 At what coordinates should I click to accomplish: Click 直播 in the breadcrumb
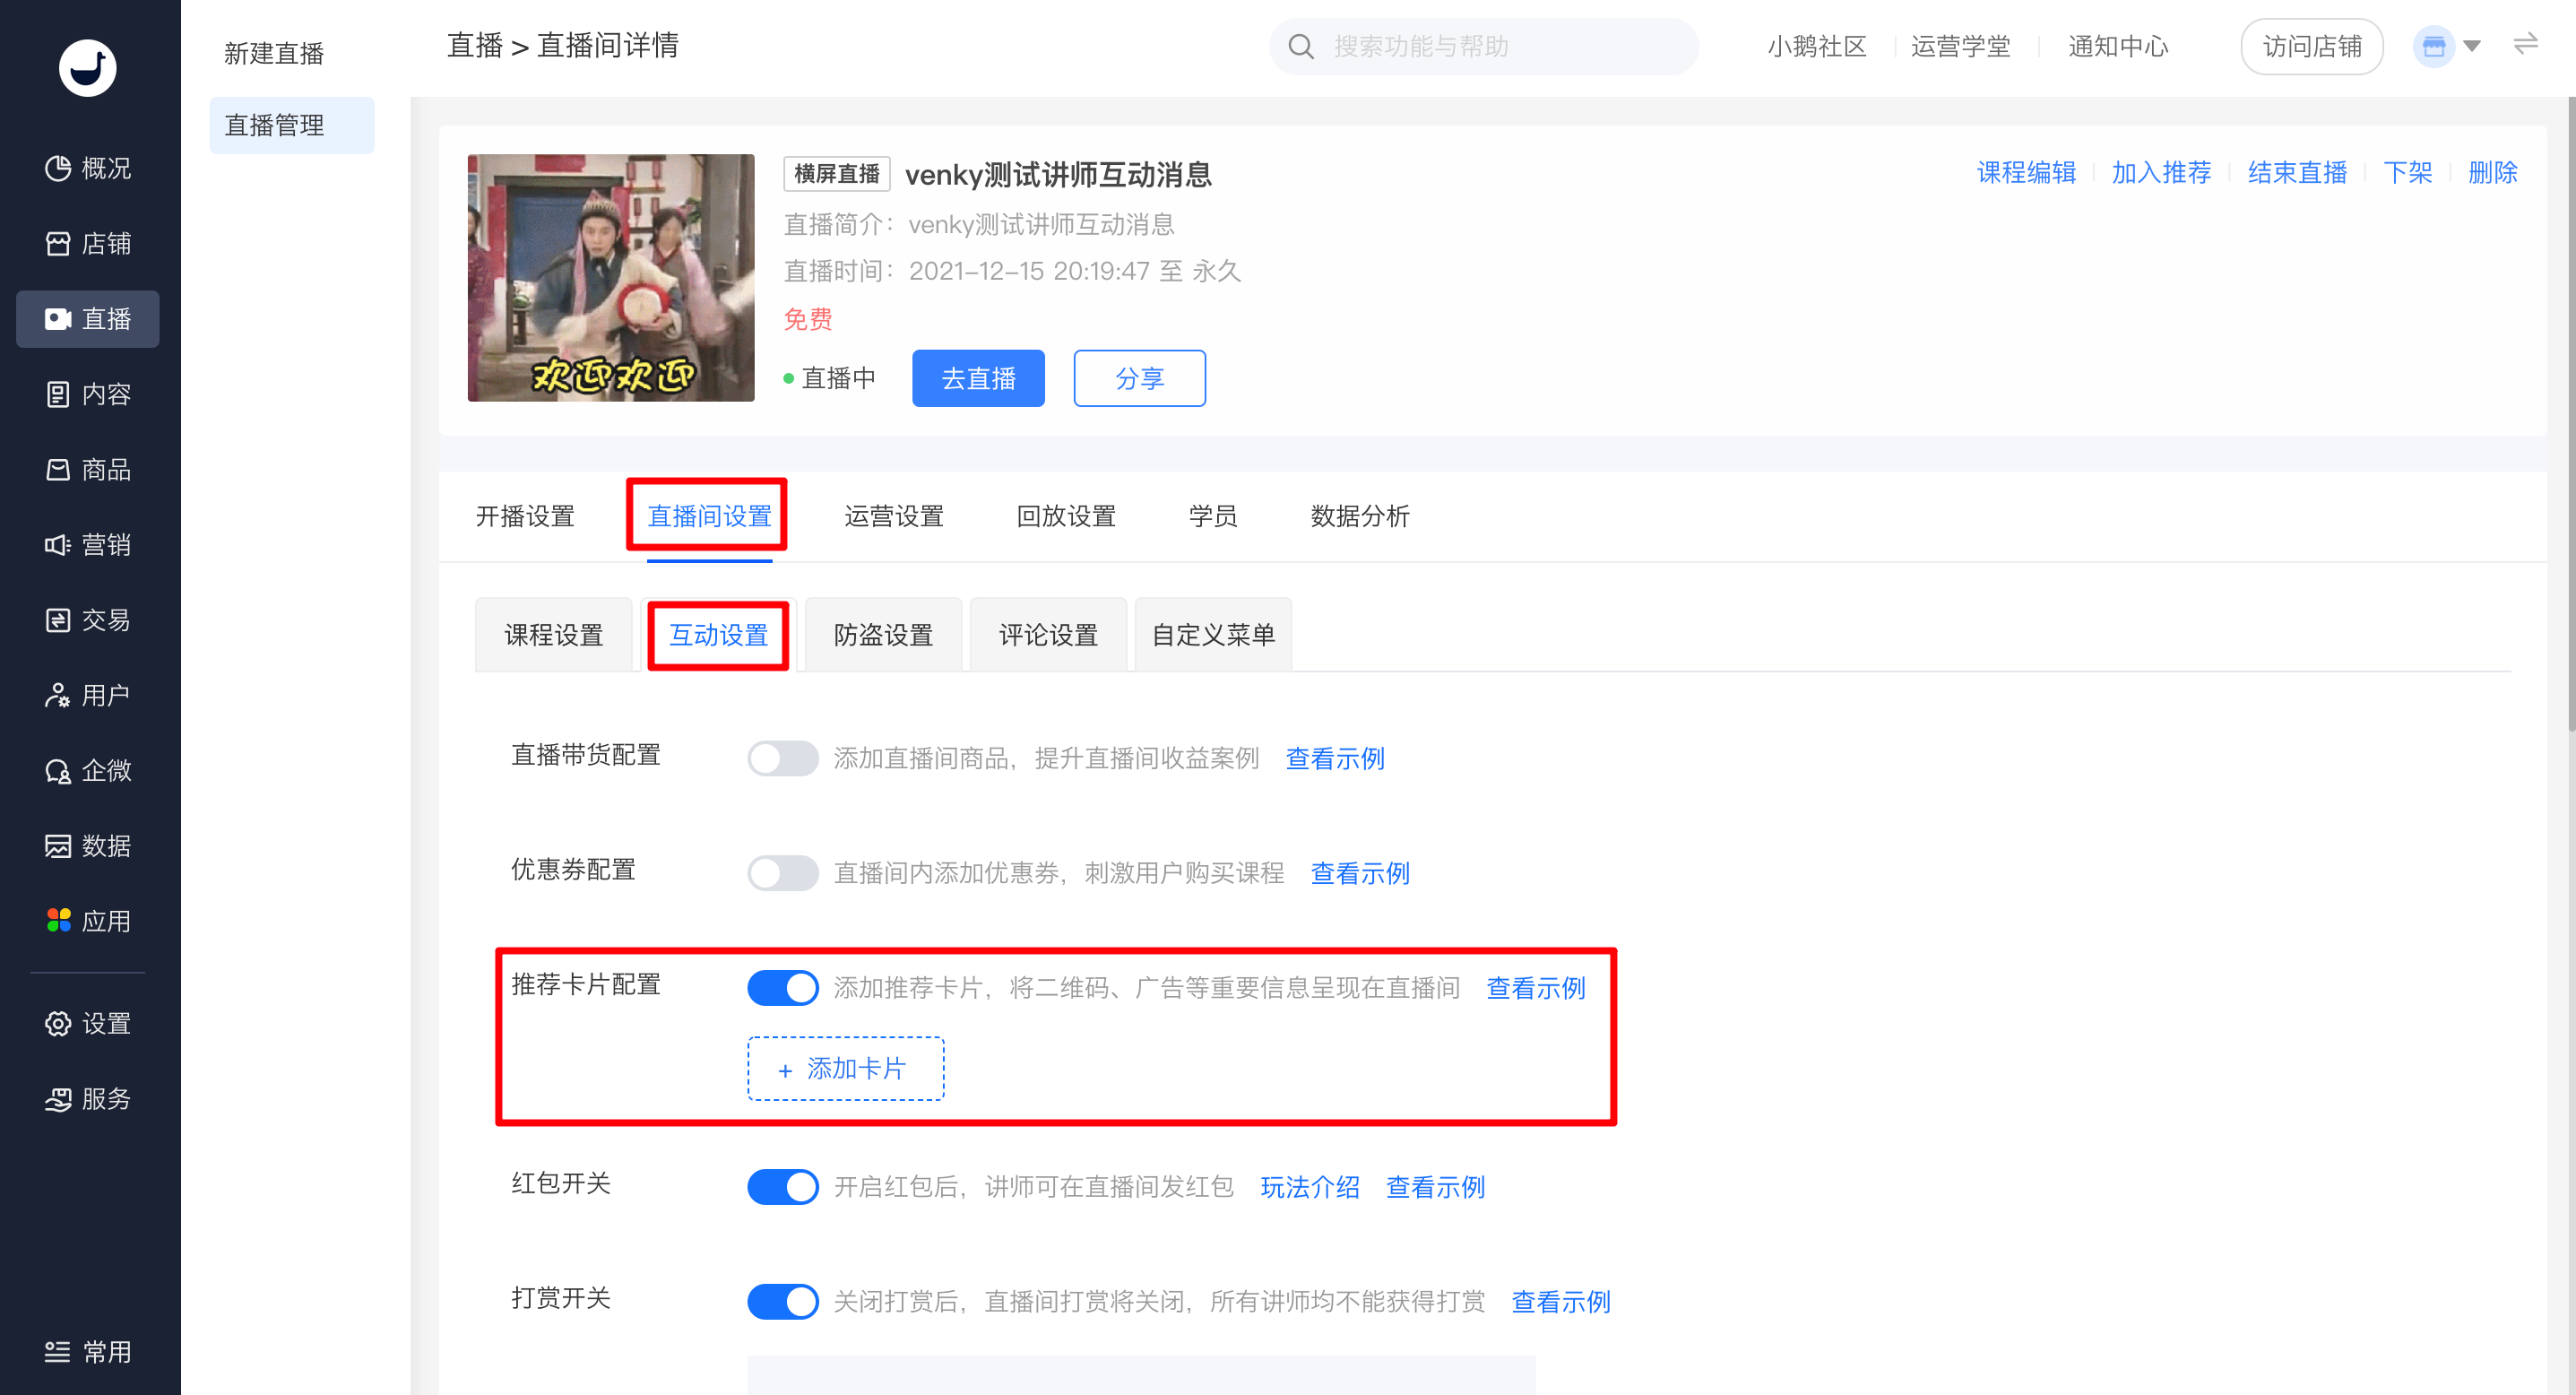(x=474, y=45)
